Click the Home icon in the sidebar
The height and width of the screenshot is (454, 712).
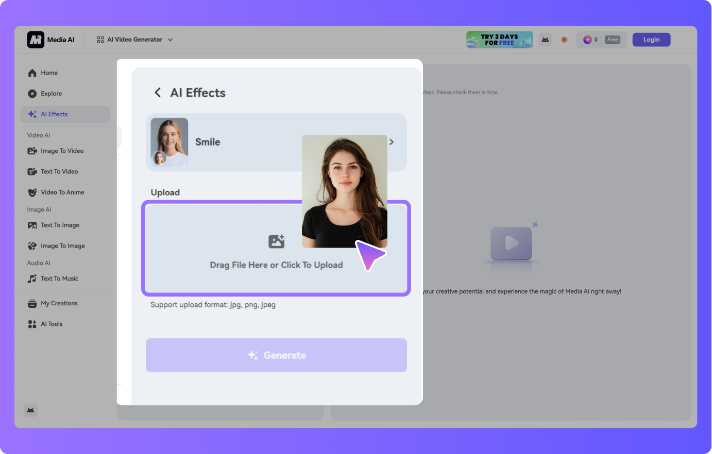31,73
